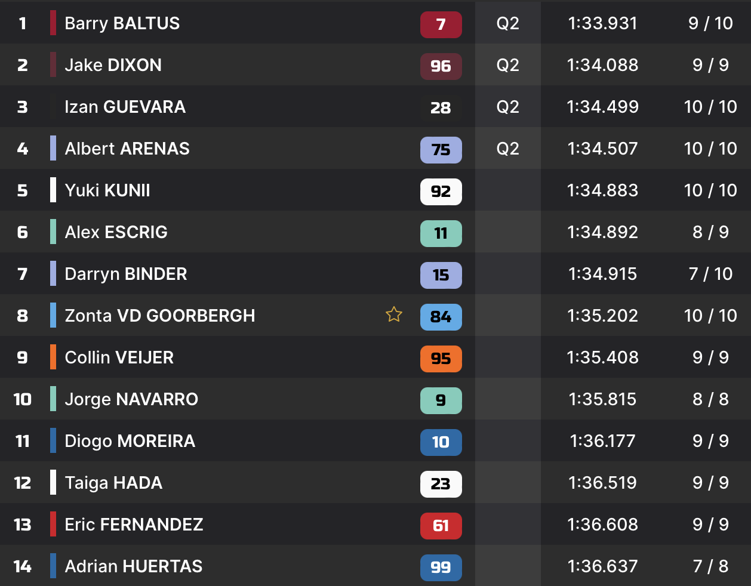Open Diogo MOREIRA's rider entry
The height and width of the screenshot is (586, 751).
click(x=130, y=441)
